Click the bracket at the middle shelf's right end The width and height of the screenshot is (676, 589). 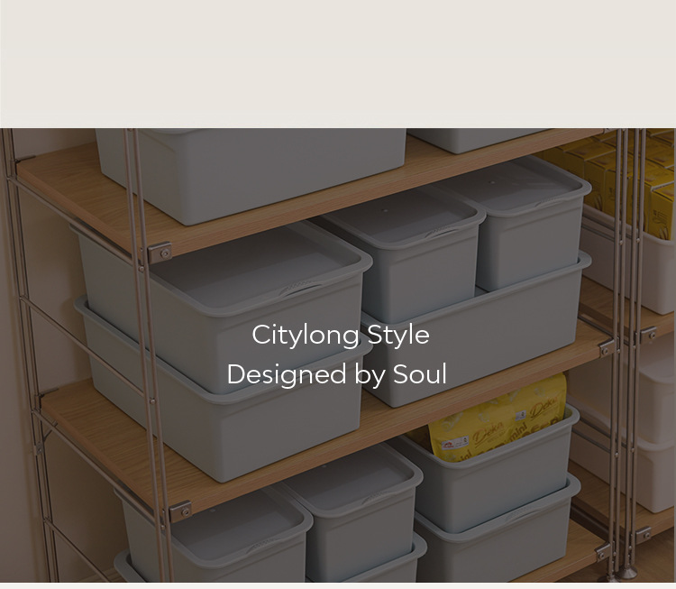click(607, 348)
